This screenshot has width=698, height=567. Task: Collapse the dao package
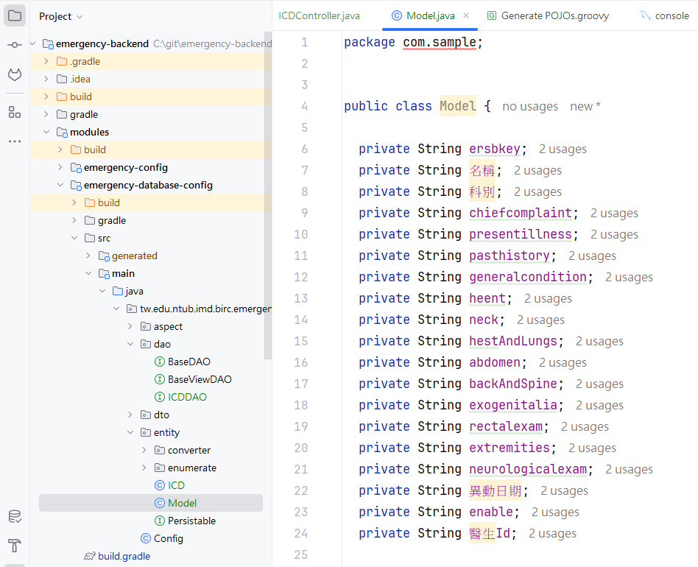[x=130, y=344]
